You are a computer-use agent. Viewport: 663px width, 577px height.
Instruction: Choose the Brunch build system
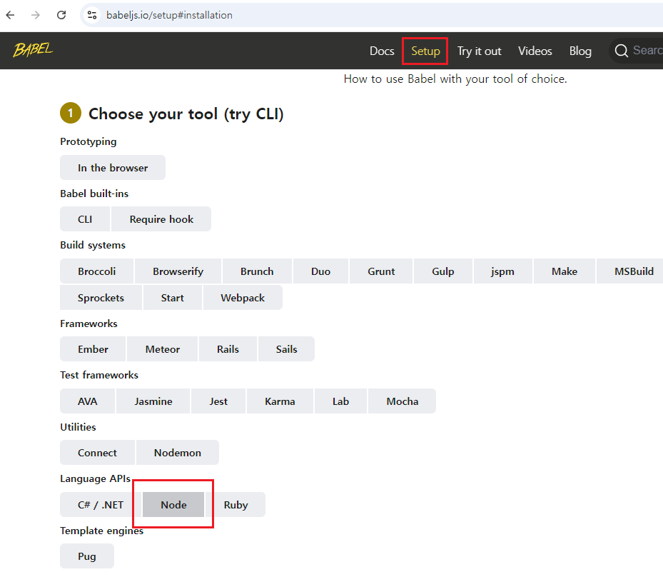(x=257, y=271)
